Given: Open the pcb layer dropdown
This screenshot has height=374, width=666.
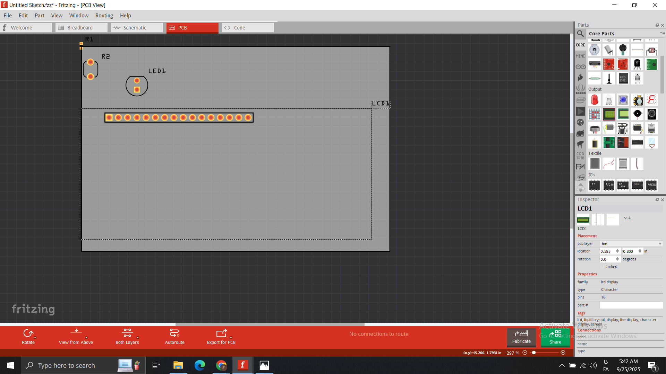Looking at the screenshot, I should (631, 244).
